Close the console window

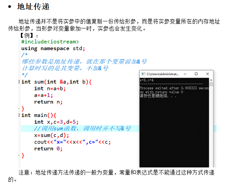pos(207,74)
